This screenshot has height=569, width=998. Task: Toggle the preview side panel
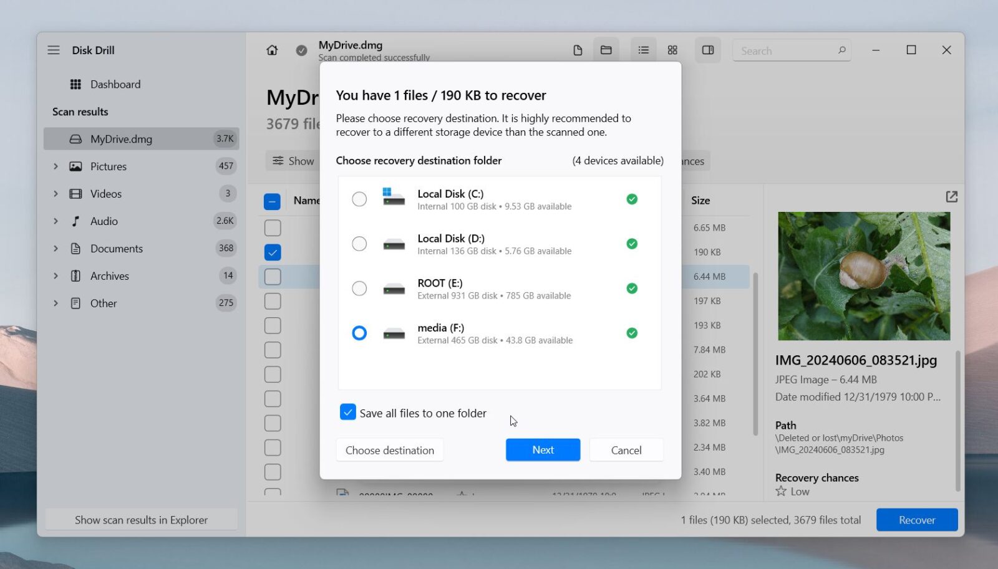[708, 50]
